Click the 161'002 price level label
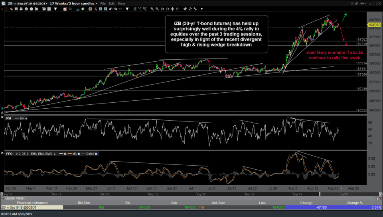Image resolution: width=383 pixels, height=217 pixels. [x=361, y=39]
